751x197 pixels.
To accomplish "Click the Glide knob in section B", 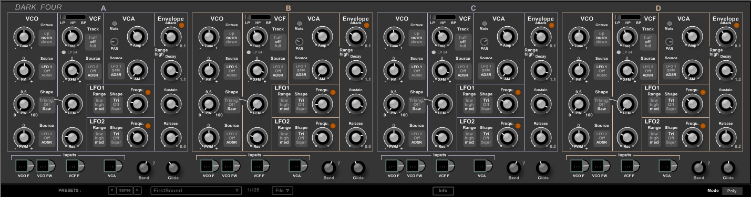I will tap(358, 168).
